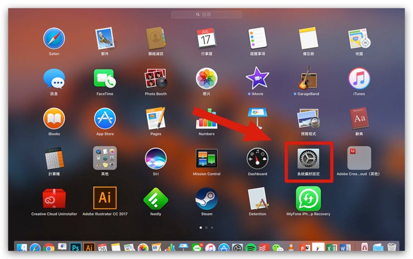Viewport: 413px width, 259px height.
Task: Switch to the second Launchpad page dot
Action: pos(206,227)
